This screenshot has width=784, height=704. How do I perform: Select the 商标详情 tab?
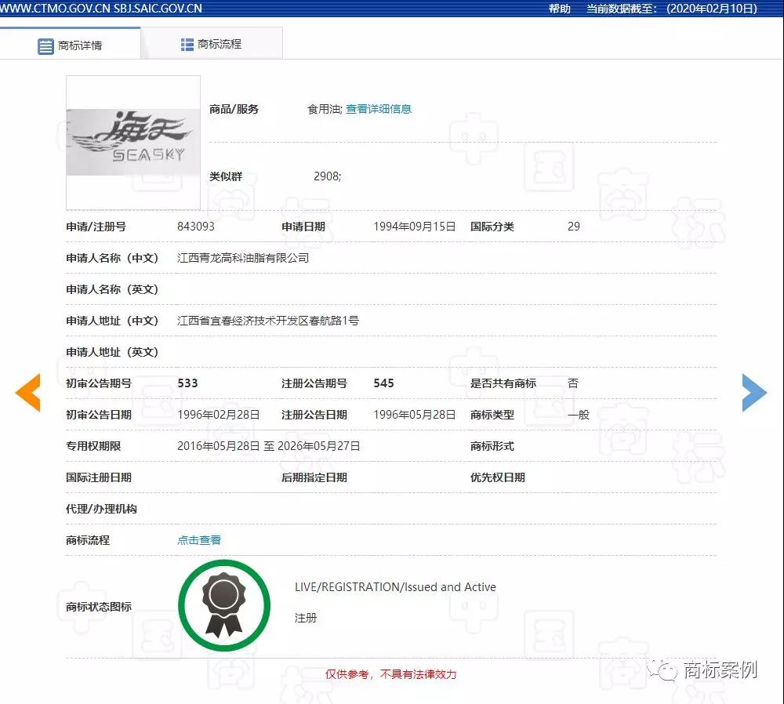click(x=78, y=45)
